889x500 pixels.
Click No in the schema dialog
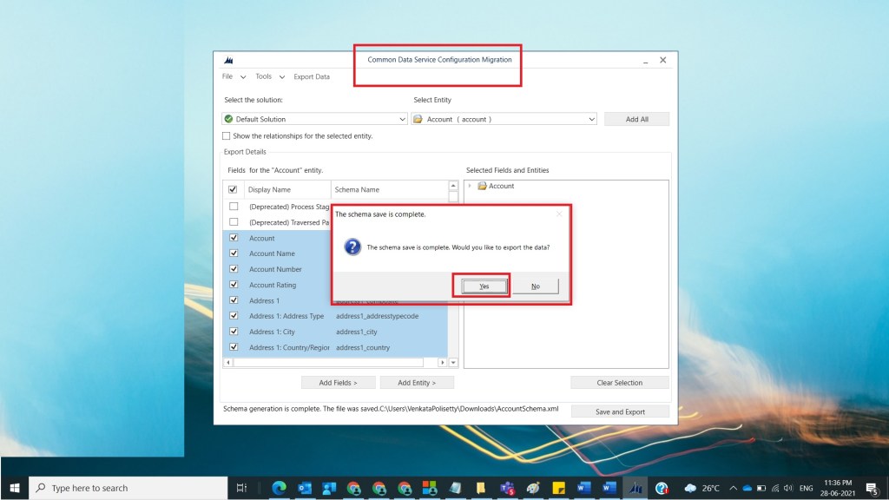coord(535,286)
